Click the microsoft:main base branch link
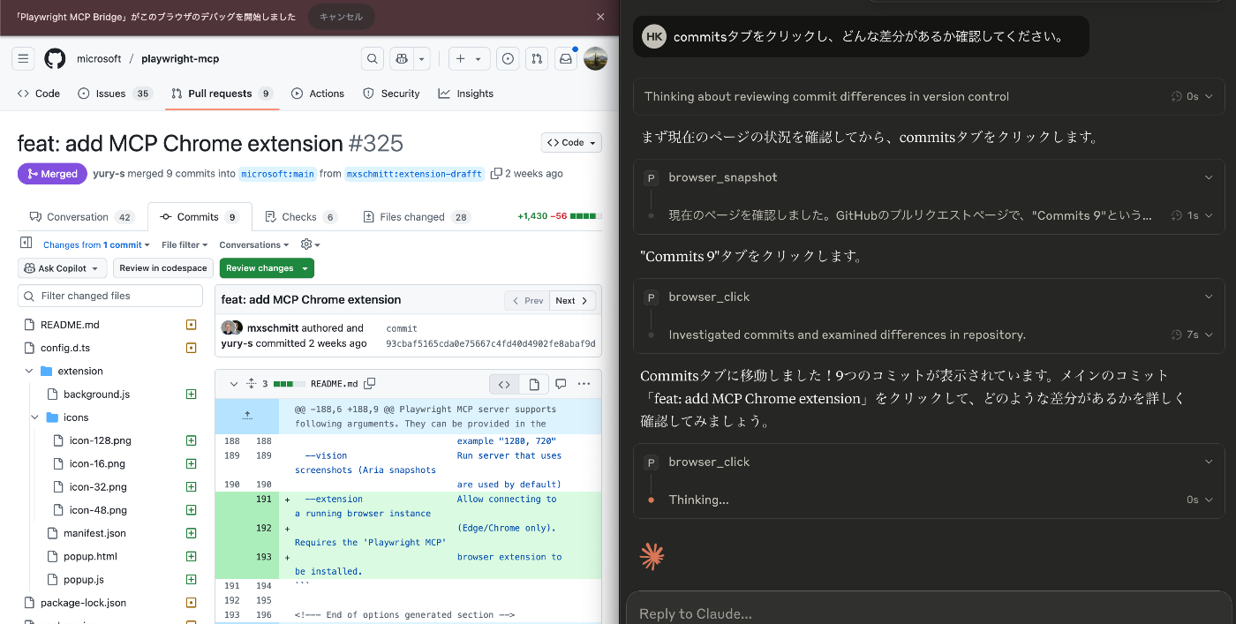Screen dimensions: 1236x624 (277, 174)
